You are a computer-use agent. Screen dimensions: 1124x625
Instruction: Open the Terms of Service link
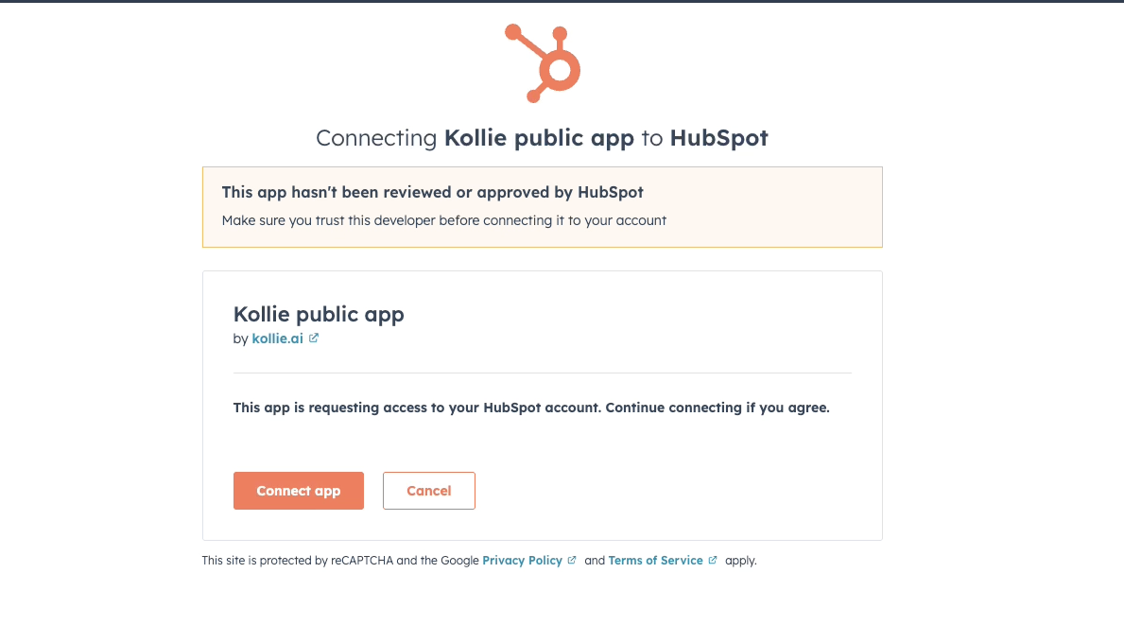tap(655, 561)
